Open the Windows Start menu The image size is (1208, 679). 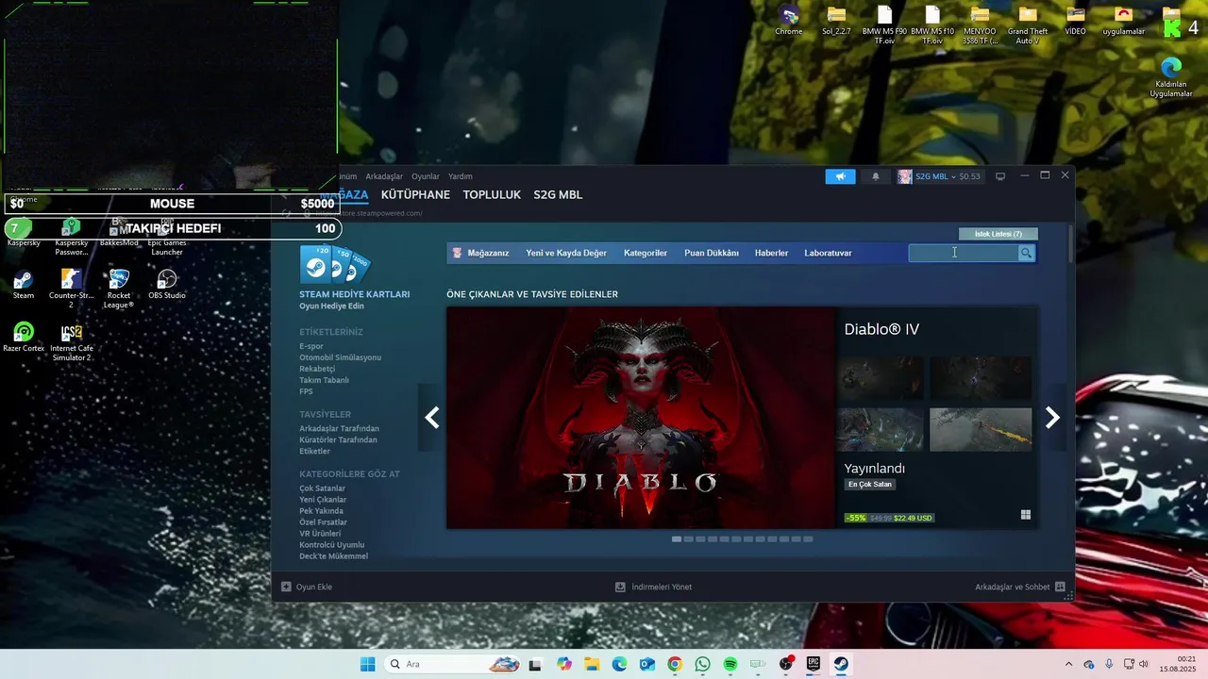[x=367, y=664]
